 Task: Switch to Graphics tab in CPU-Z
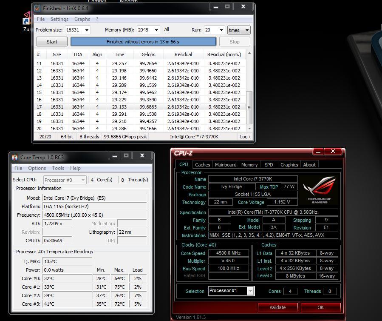tap(289, 165)
